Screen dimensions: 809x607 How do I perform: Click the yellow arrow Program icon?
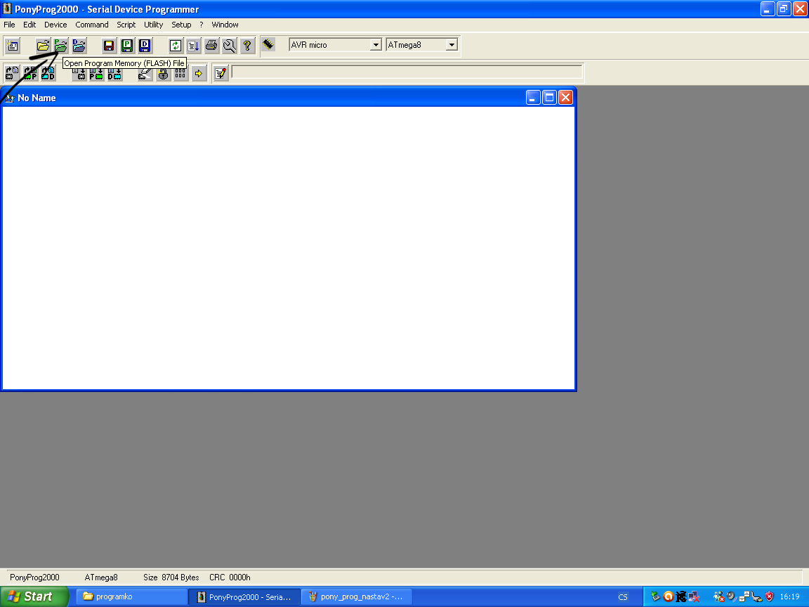(x=199, y=73)
